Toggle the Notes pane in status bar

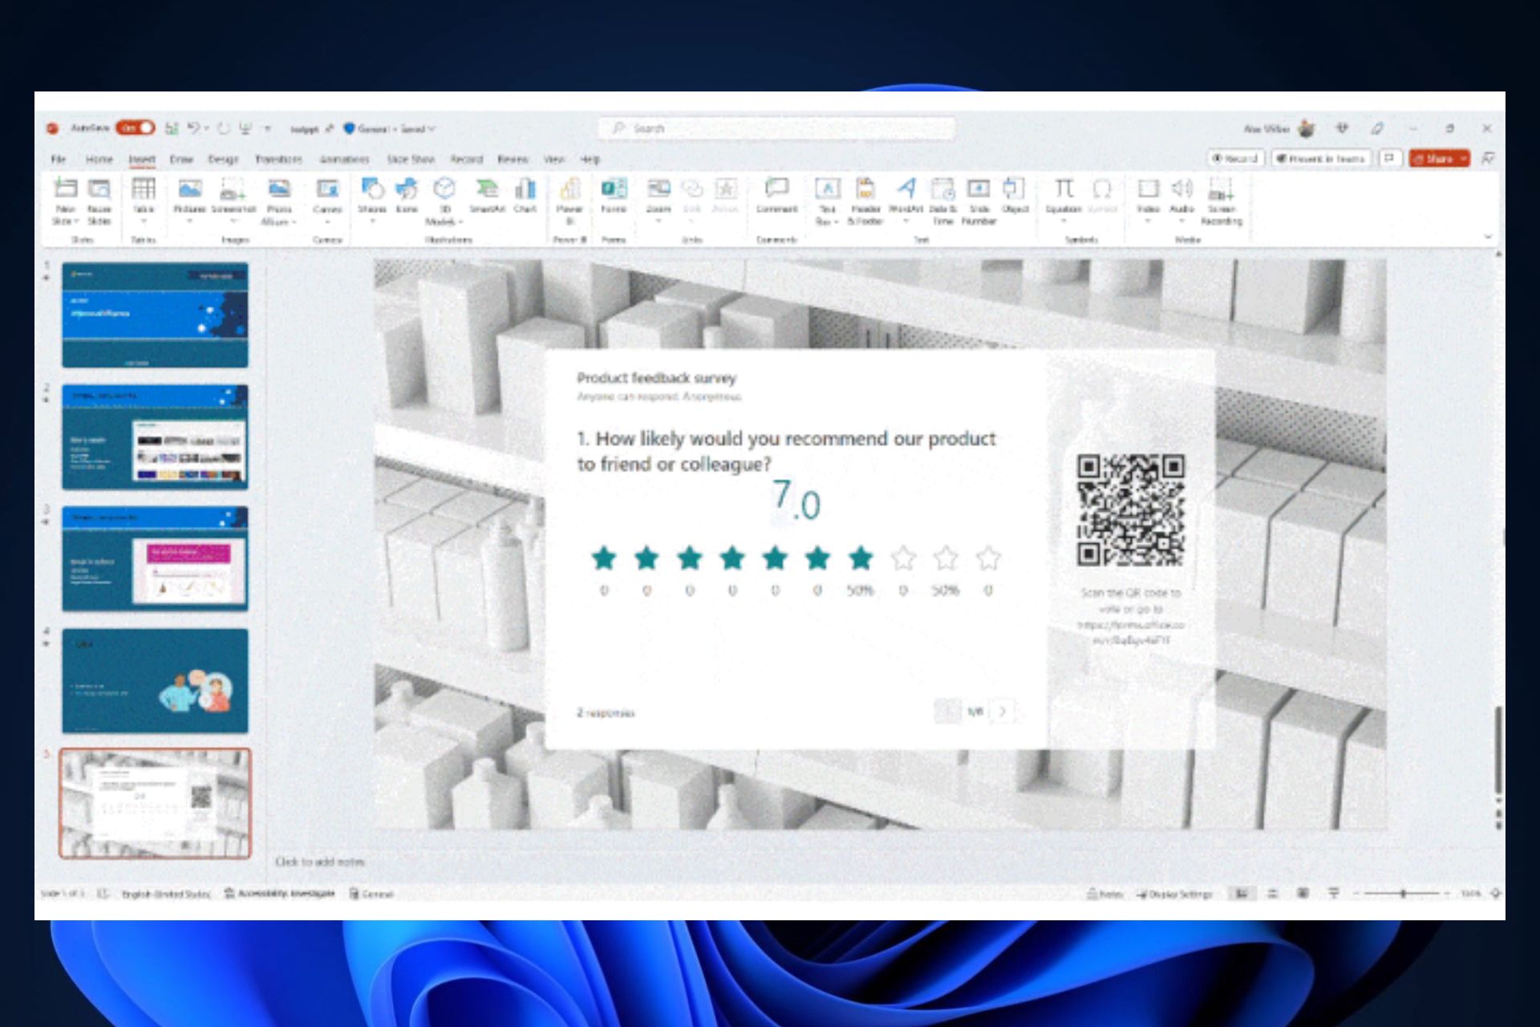tap(1104, 894)
